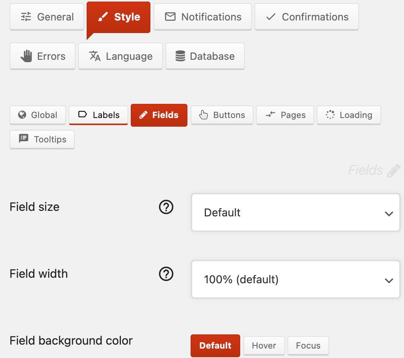Click the Field background color label

71,341
